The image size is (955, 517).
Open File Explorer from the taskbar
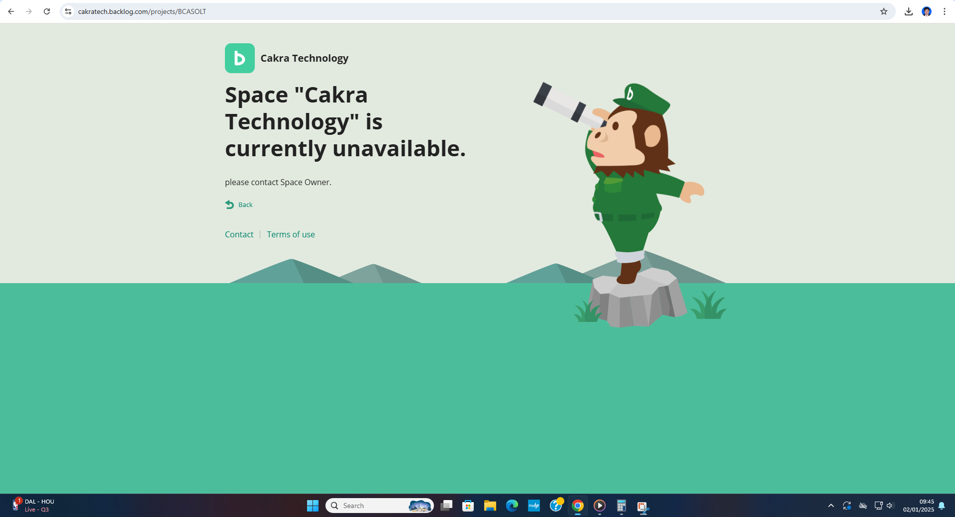pos(490,506)
